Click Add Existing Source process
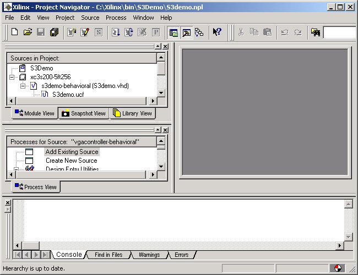The width and height of the screenshot is (358, 275). click(72, 152)
